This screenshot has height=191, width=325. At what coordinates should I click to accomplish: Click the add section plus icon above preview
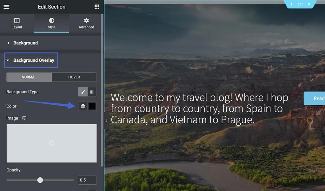point(291,4)
